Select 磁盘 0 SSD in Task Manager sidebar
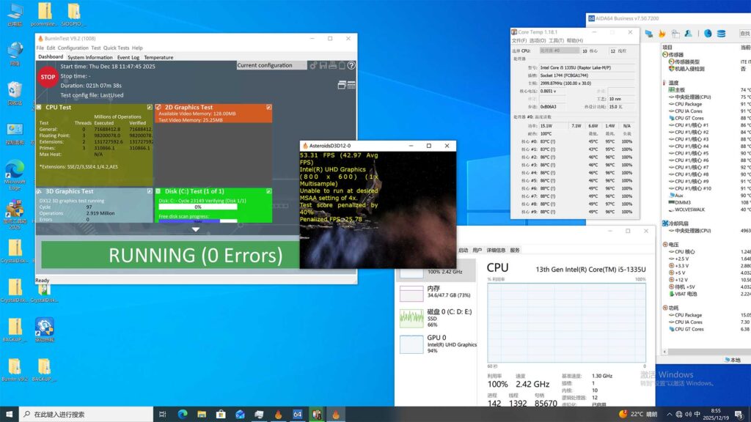The image size is (751, 422). (x=437, y=318)
